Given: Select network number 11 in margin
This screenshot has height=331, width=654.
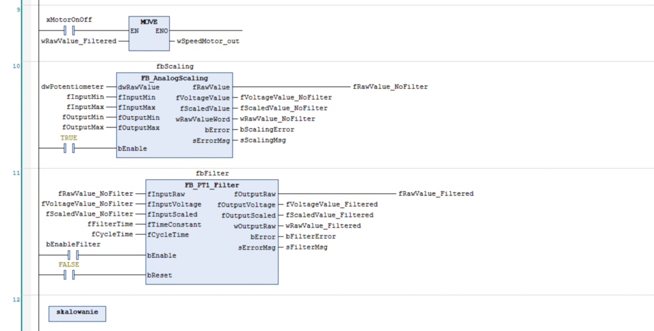Looking at the screenshot, I should coord(17,173).
